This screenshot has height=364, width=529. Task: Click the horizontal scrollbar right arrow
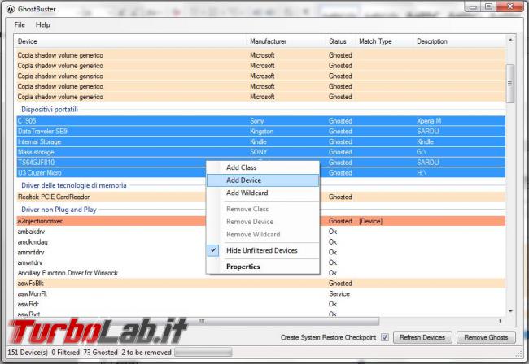tap(501, 321)
